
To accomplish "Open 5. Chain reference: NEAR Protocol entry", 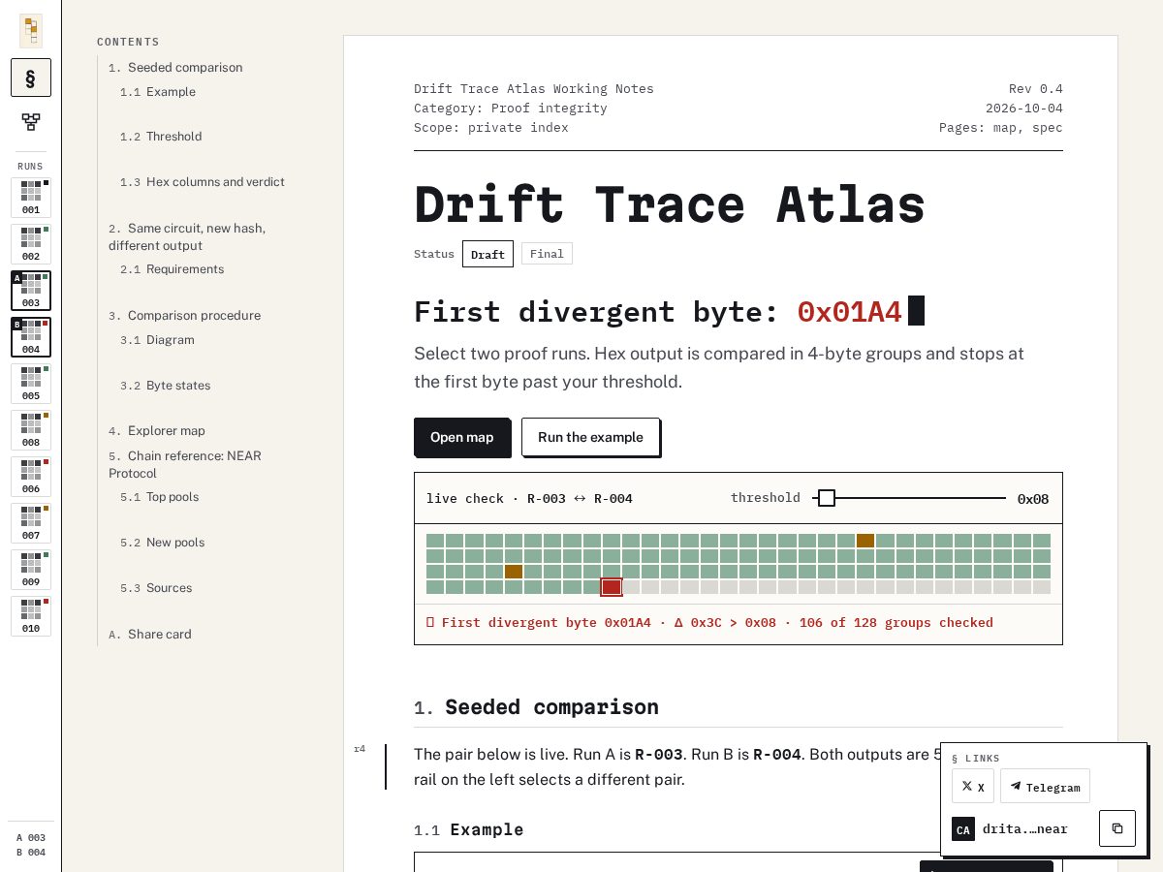I will 185,465.
